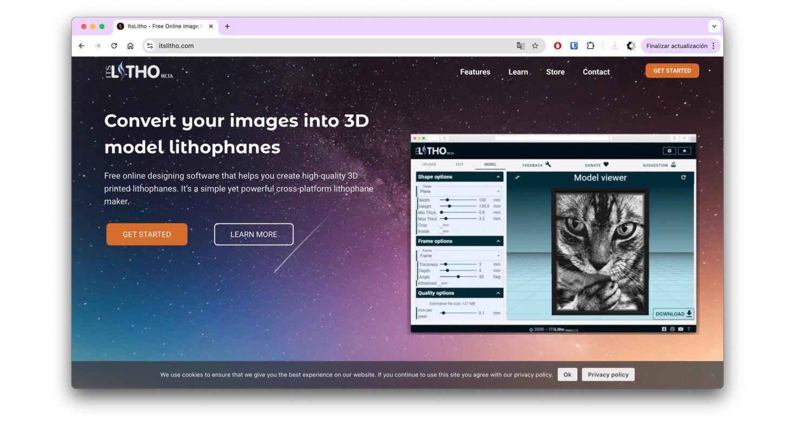Click the "Convert your images into 3D" heading
This screenshot has width=795, height=422.
tap(237, 134)
